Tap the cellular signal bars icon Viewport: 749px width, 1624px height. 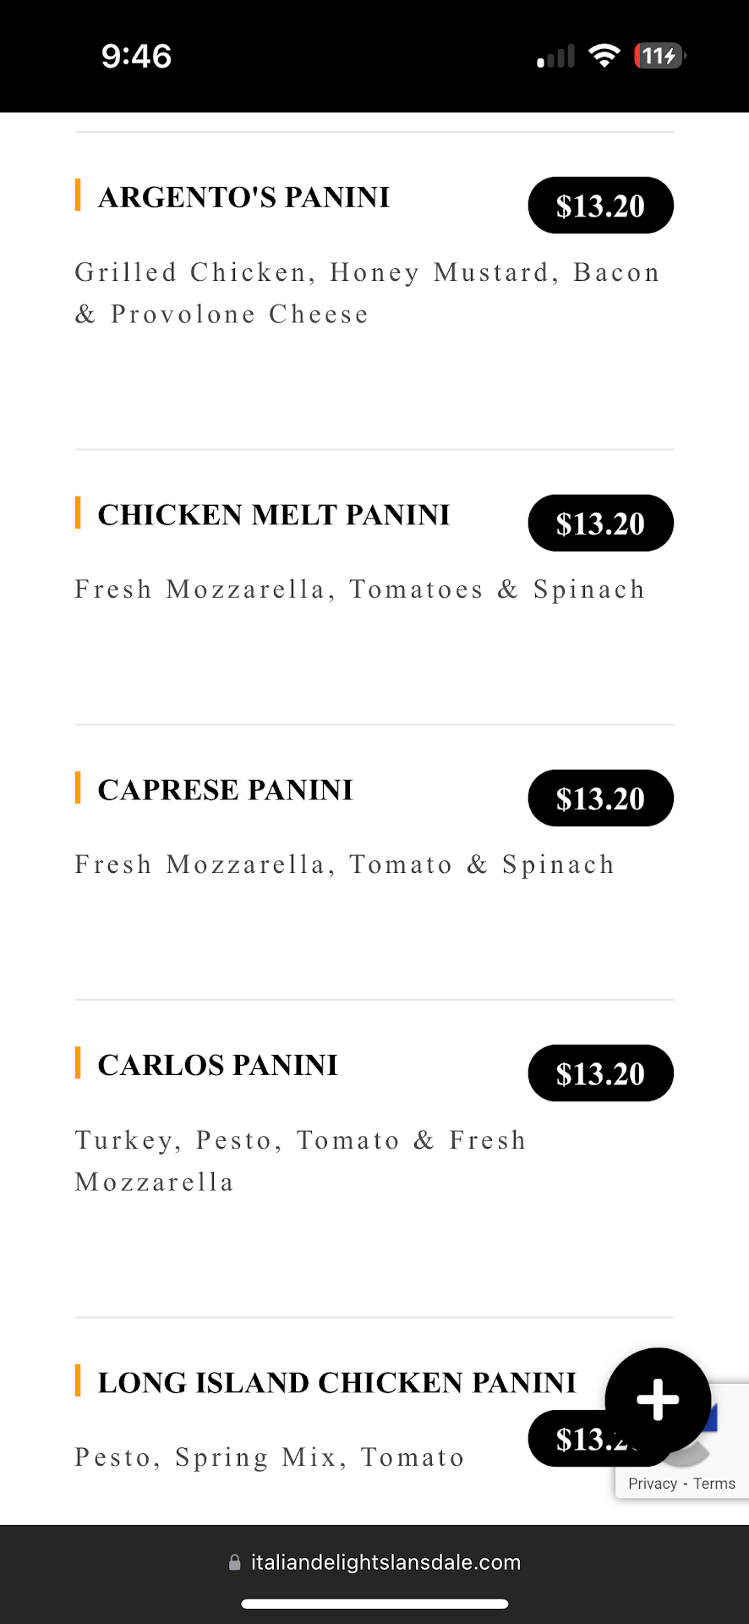point(555,57)
